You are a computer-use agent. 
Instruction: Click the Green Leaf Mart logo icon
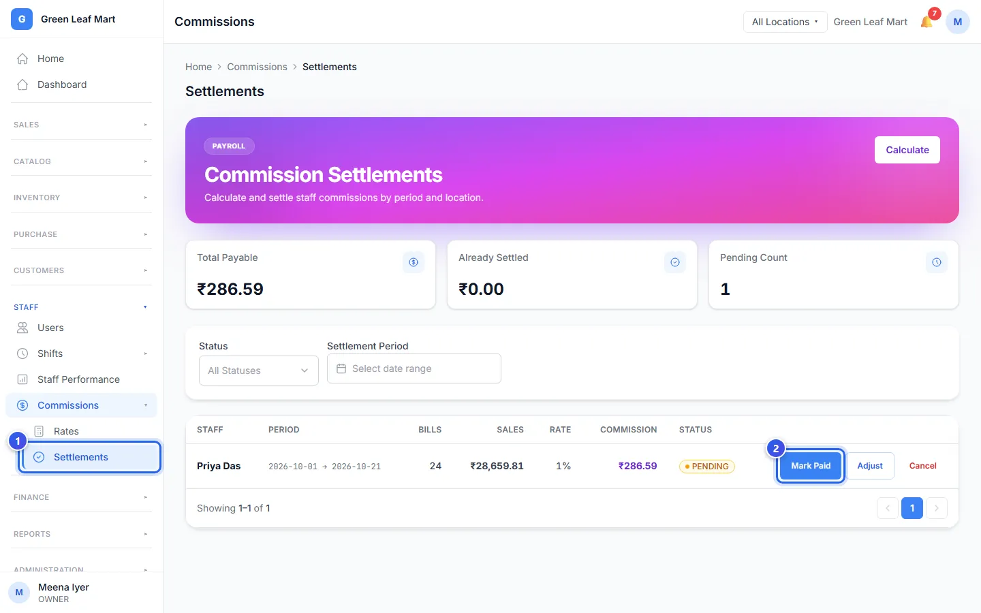tap(22, 19)
